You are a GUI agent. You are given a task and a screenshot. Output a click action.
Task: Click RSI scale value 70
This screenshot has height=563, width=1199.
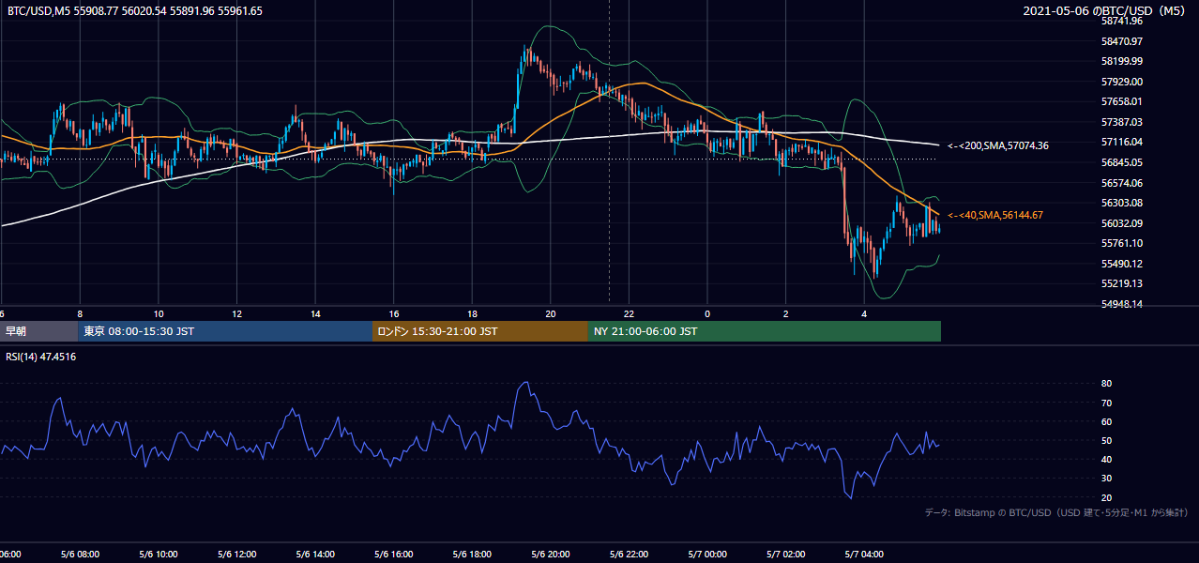(x=1107, y=403)
